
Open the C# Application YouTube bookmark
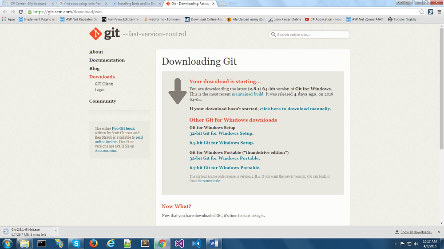pyautogui.click(x=323, y=19)
